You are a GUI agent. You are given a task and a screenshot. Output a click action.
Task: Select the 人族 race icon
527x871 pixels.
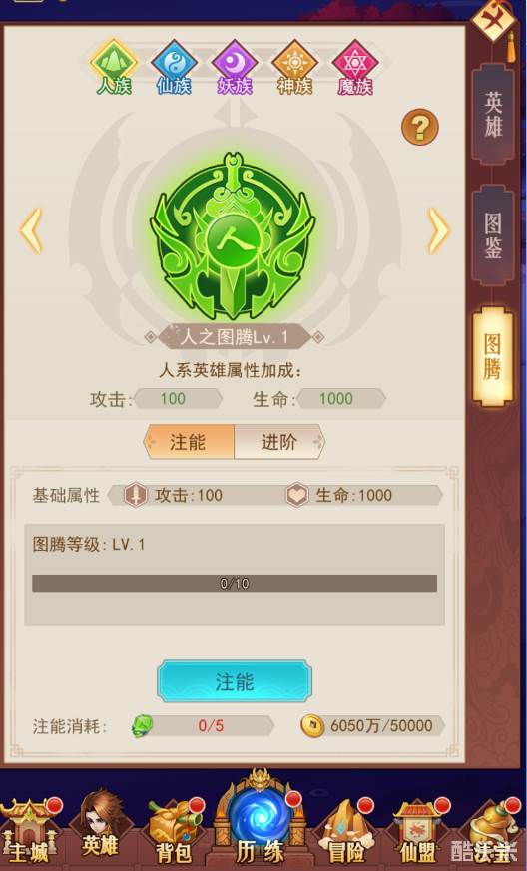[x=114, y=67]
